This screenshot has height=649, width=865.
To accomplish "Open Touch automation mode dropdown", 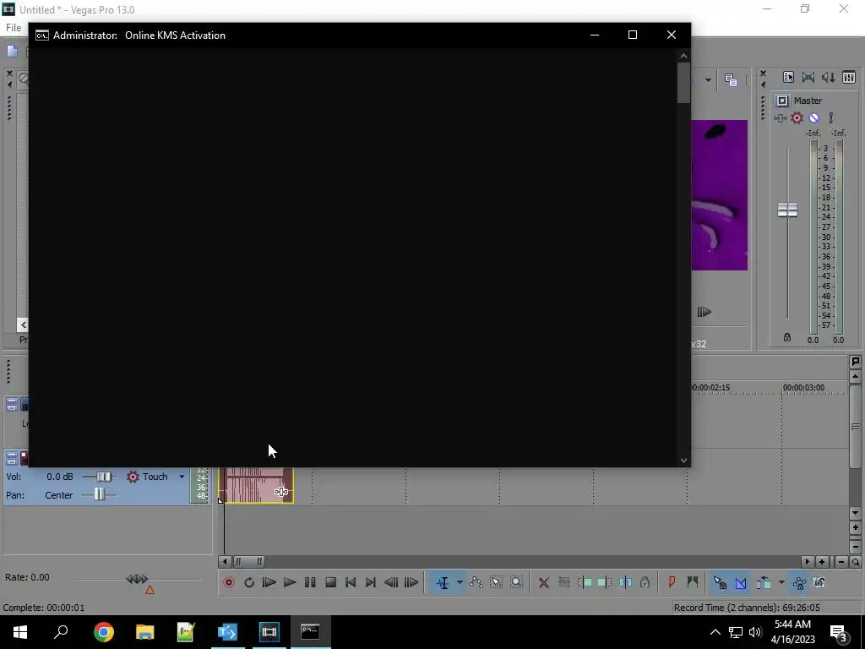I will click(x=182, y=477).
